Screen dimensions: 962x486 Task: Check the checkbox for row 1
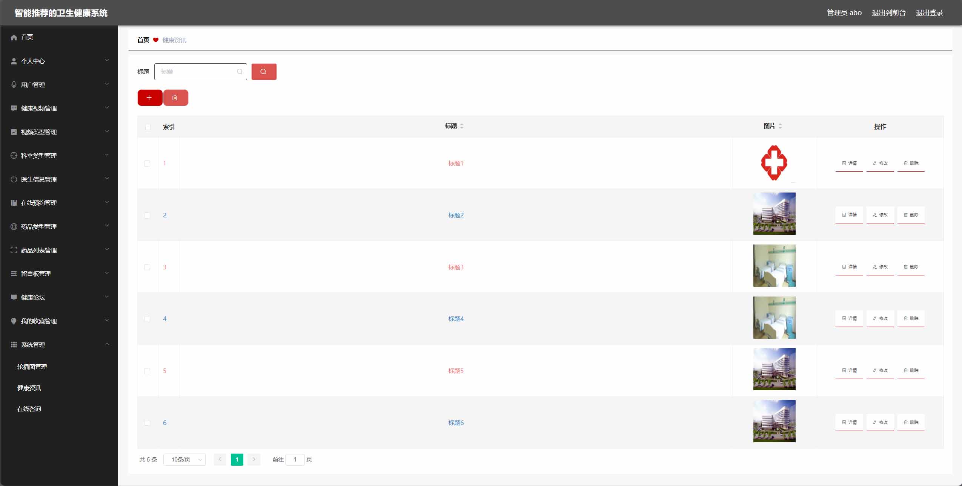(147, 164)
